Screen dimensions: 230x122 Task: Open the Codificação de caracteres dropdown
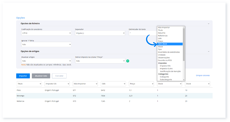point(46,33)
